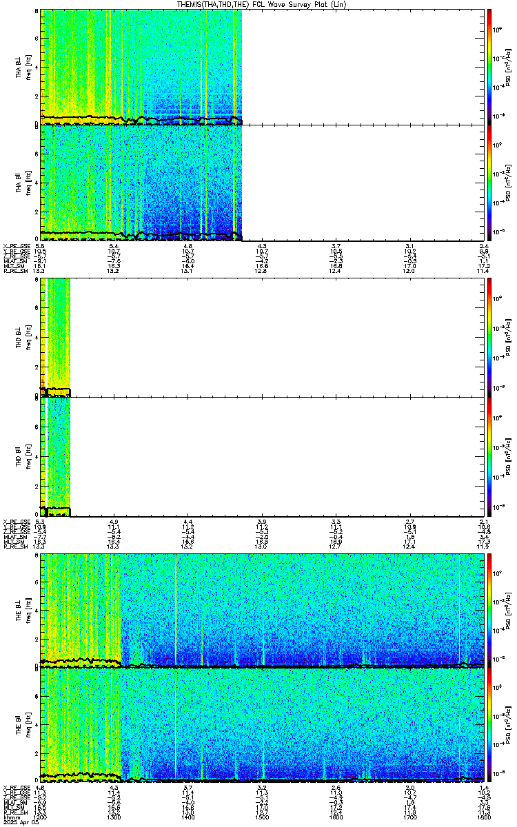The height and width of the screenshot is (827, 517).
Task: Click the bright vertical streak near 1400 in THE B⊥
Action: point(176,609)
